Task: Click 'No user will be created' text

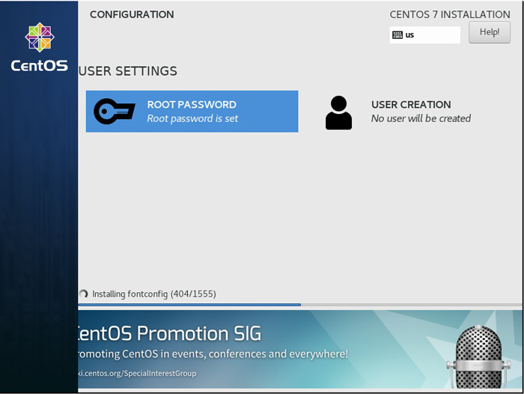Action: [421, 118]
